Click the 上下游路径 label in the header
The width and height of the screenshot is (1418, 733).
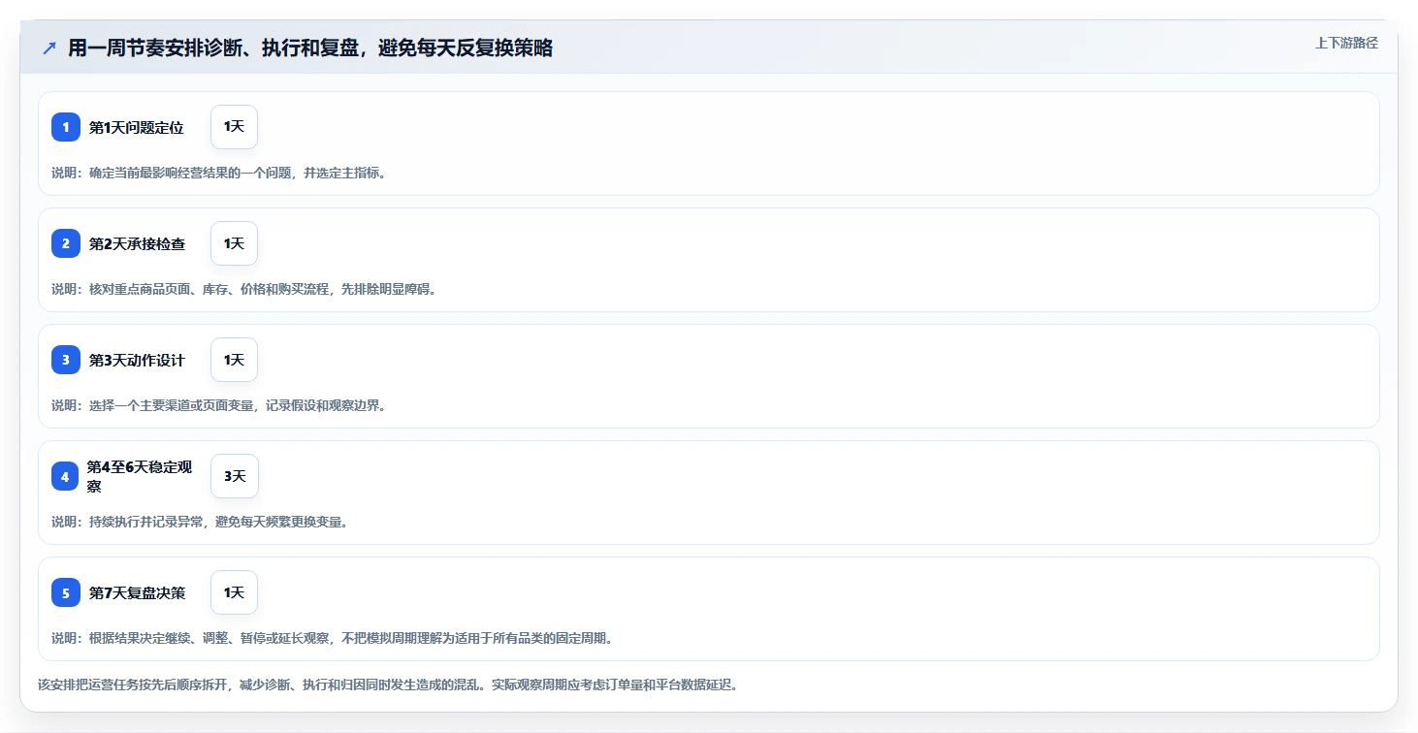pyautogui.click(x=1346, y=43)
